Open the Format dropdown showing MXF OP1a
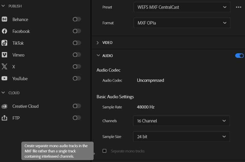Image resolution: width=245 pixels, height=162 pixels. point(182,23)
